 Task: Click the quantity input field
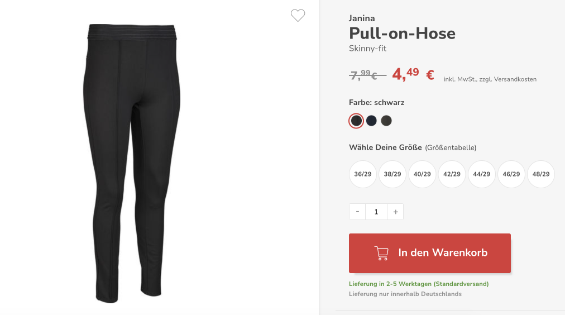click(x=376, y=212)
